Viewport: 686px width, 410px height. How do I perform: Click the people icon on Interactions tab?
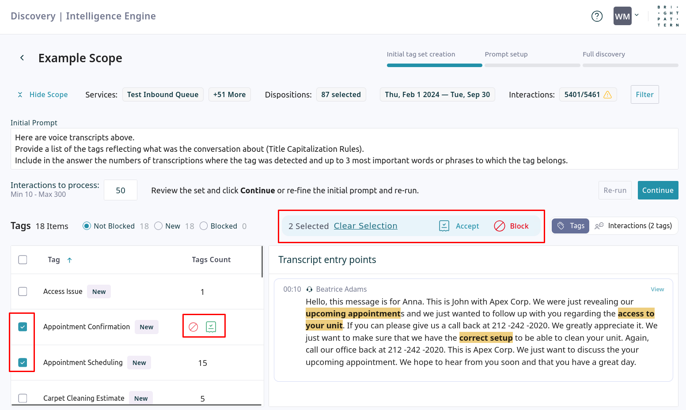tap(599, 226)
